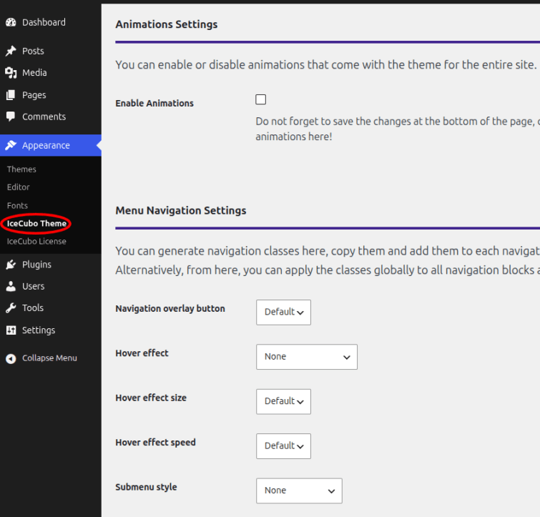This screenshot has height=517, width=540.
Task: Click the Navigation overlay button label
Action: 170,309
